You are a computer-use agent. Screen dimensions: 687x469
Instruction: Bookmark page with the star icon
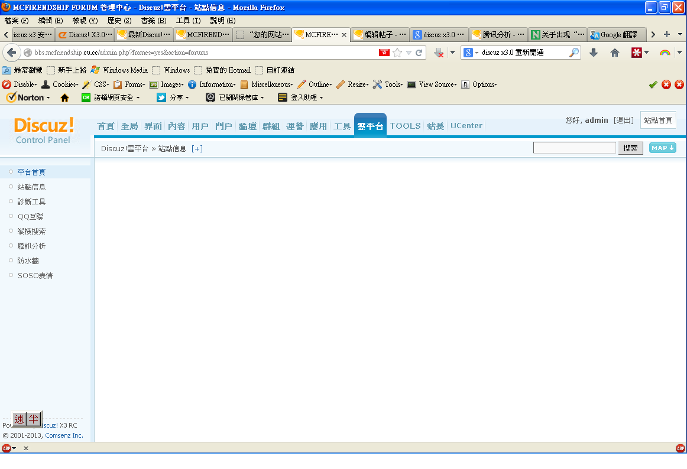(397, 53)
